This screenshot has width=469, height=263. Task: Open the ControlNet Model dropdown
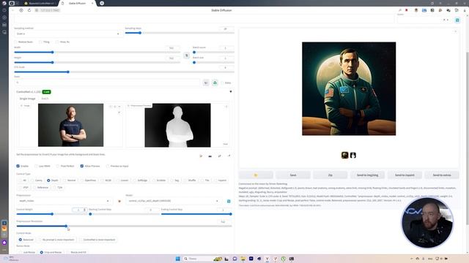point(174,201)
